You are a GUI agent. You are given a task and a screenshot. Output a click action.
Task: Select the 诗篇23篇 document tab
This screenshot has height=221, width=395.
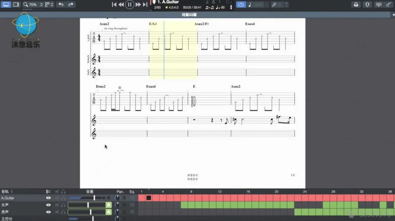coord(189,15)
